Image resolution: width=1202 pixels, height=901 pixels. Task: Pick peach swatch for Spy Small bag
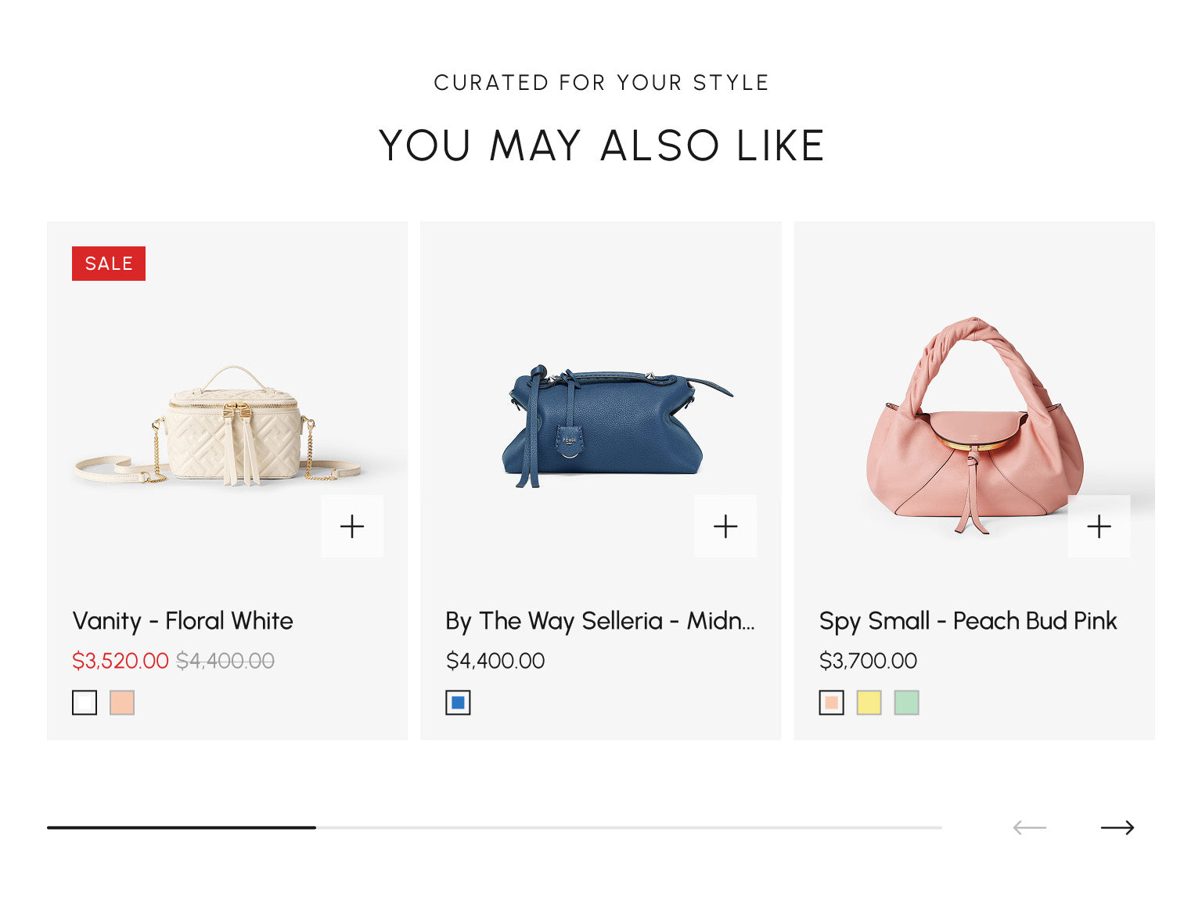pos(831,702)
